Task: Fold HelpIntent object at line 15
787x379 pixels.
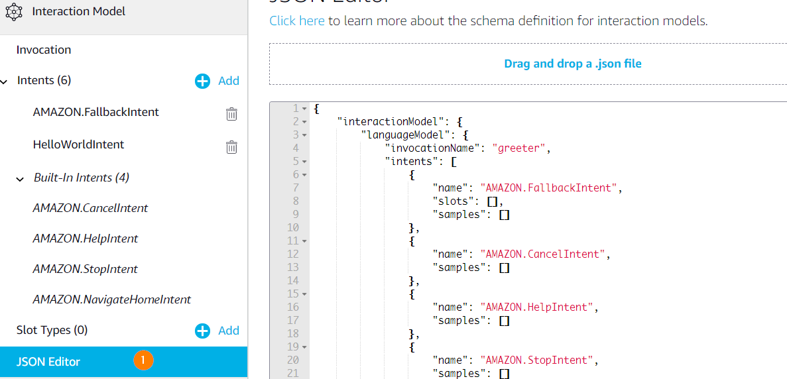Action: tap(305, 294)
